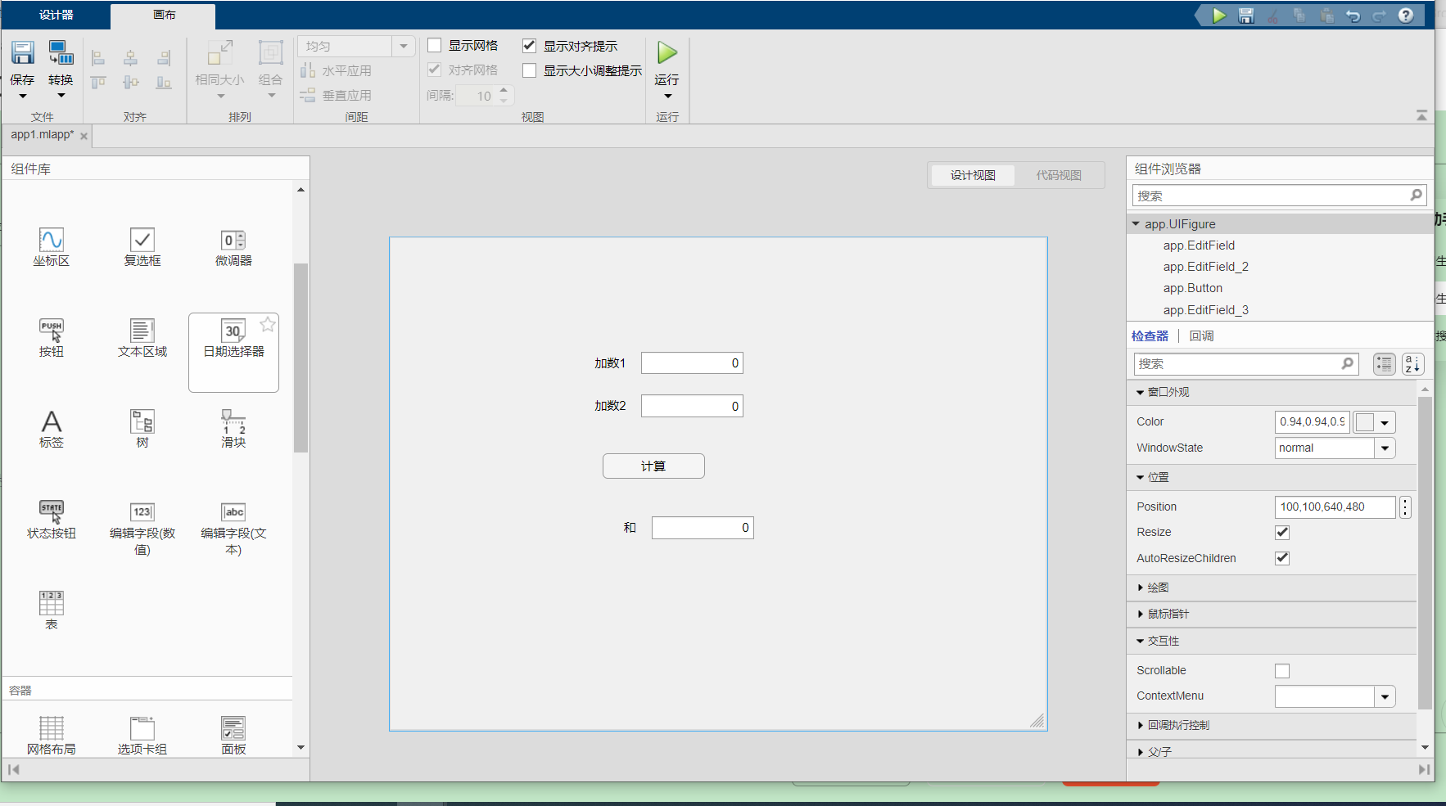Screen dimensions: 1446x806
Task: Click the 计算 button on the canvas
Action: click(653, 466)
